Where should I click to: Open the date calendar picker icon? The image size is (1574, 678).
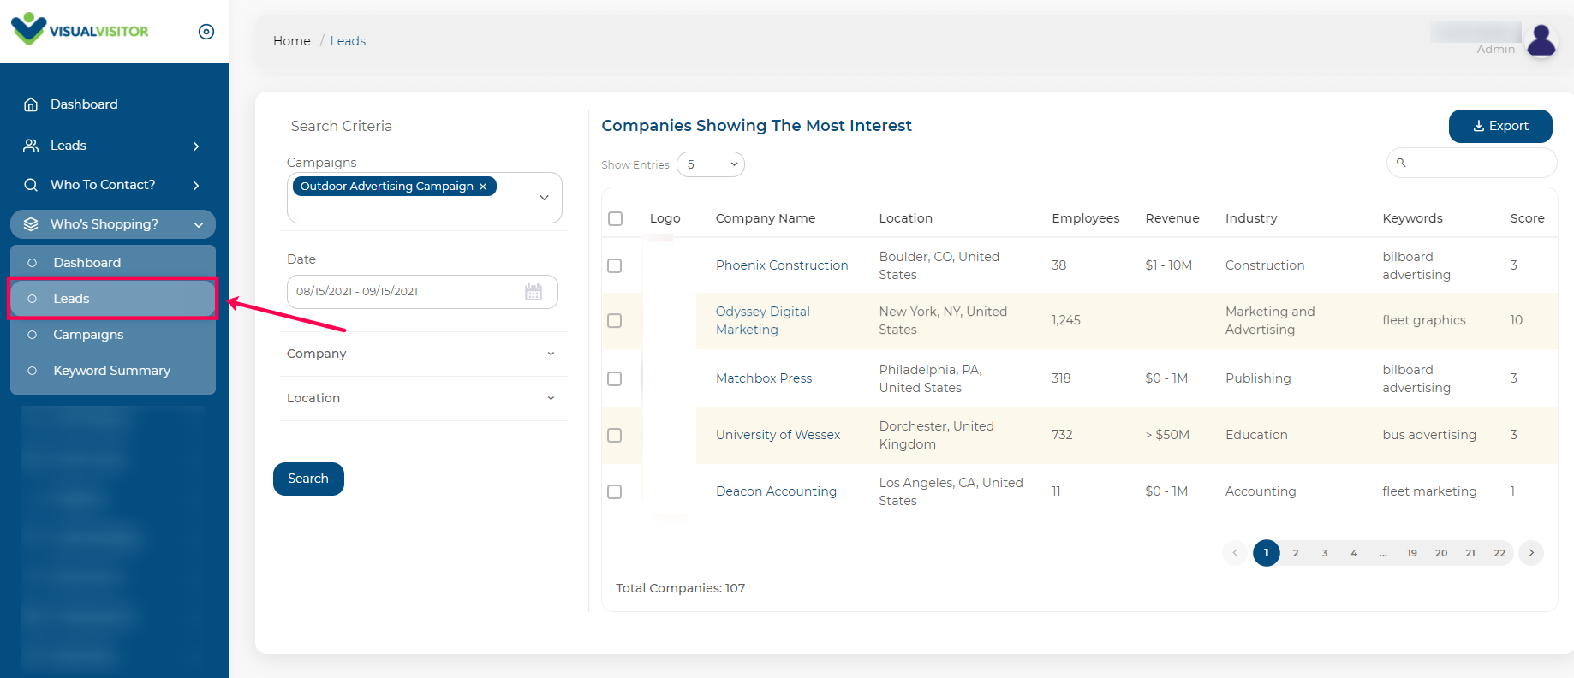[x=534, y=292]
